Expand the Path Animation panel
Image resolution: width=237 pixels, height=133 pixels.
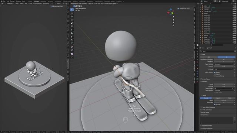[x=207, y=110]
